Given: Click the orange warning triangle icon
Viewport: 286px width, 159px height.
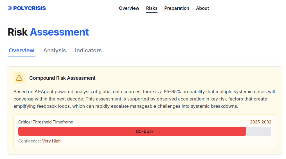Looking at the screenshot, I should [x=19, y=78].
